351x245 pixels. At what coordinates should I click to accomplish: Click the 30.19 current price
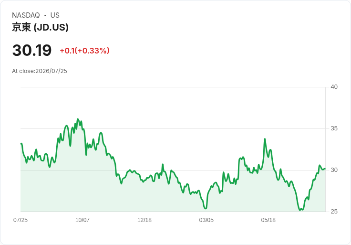(x=32, y=50)
